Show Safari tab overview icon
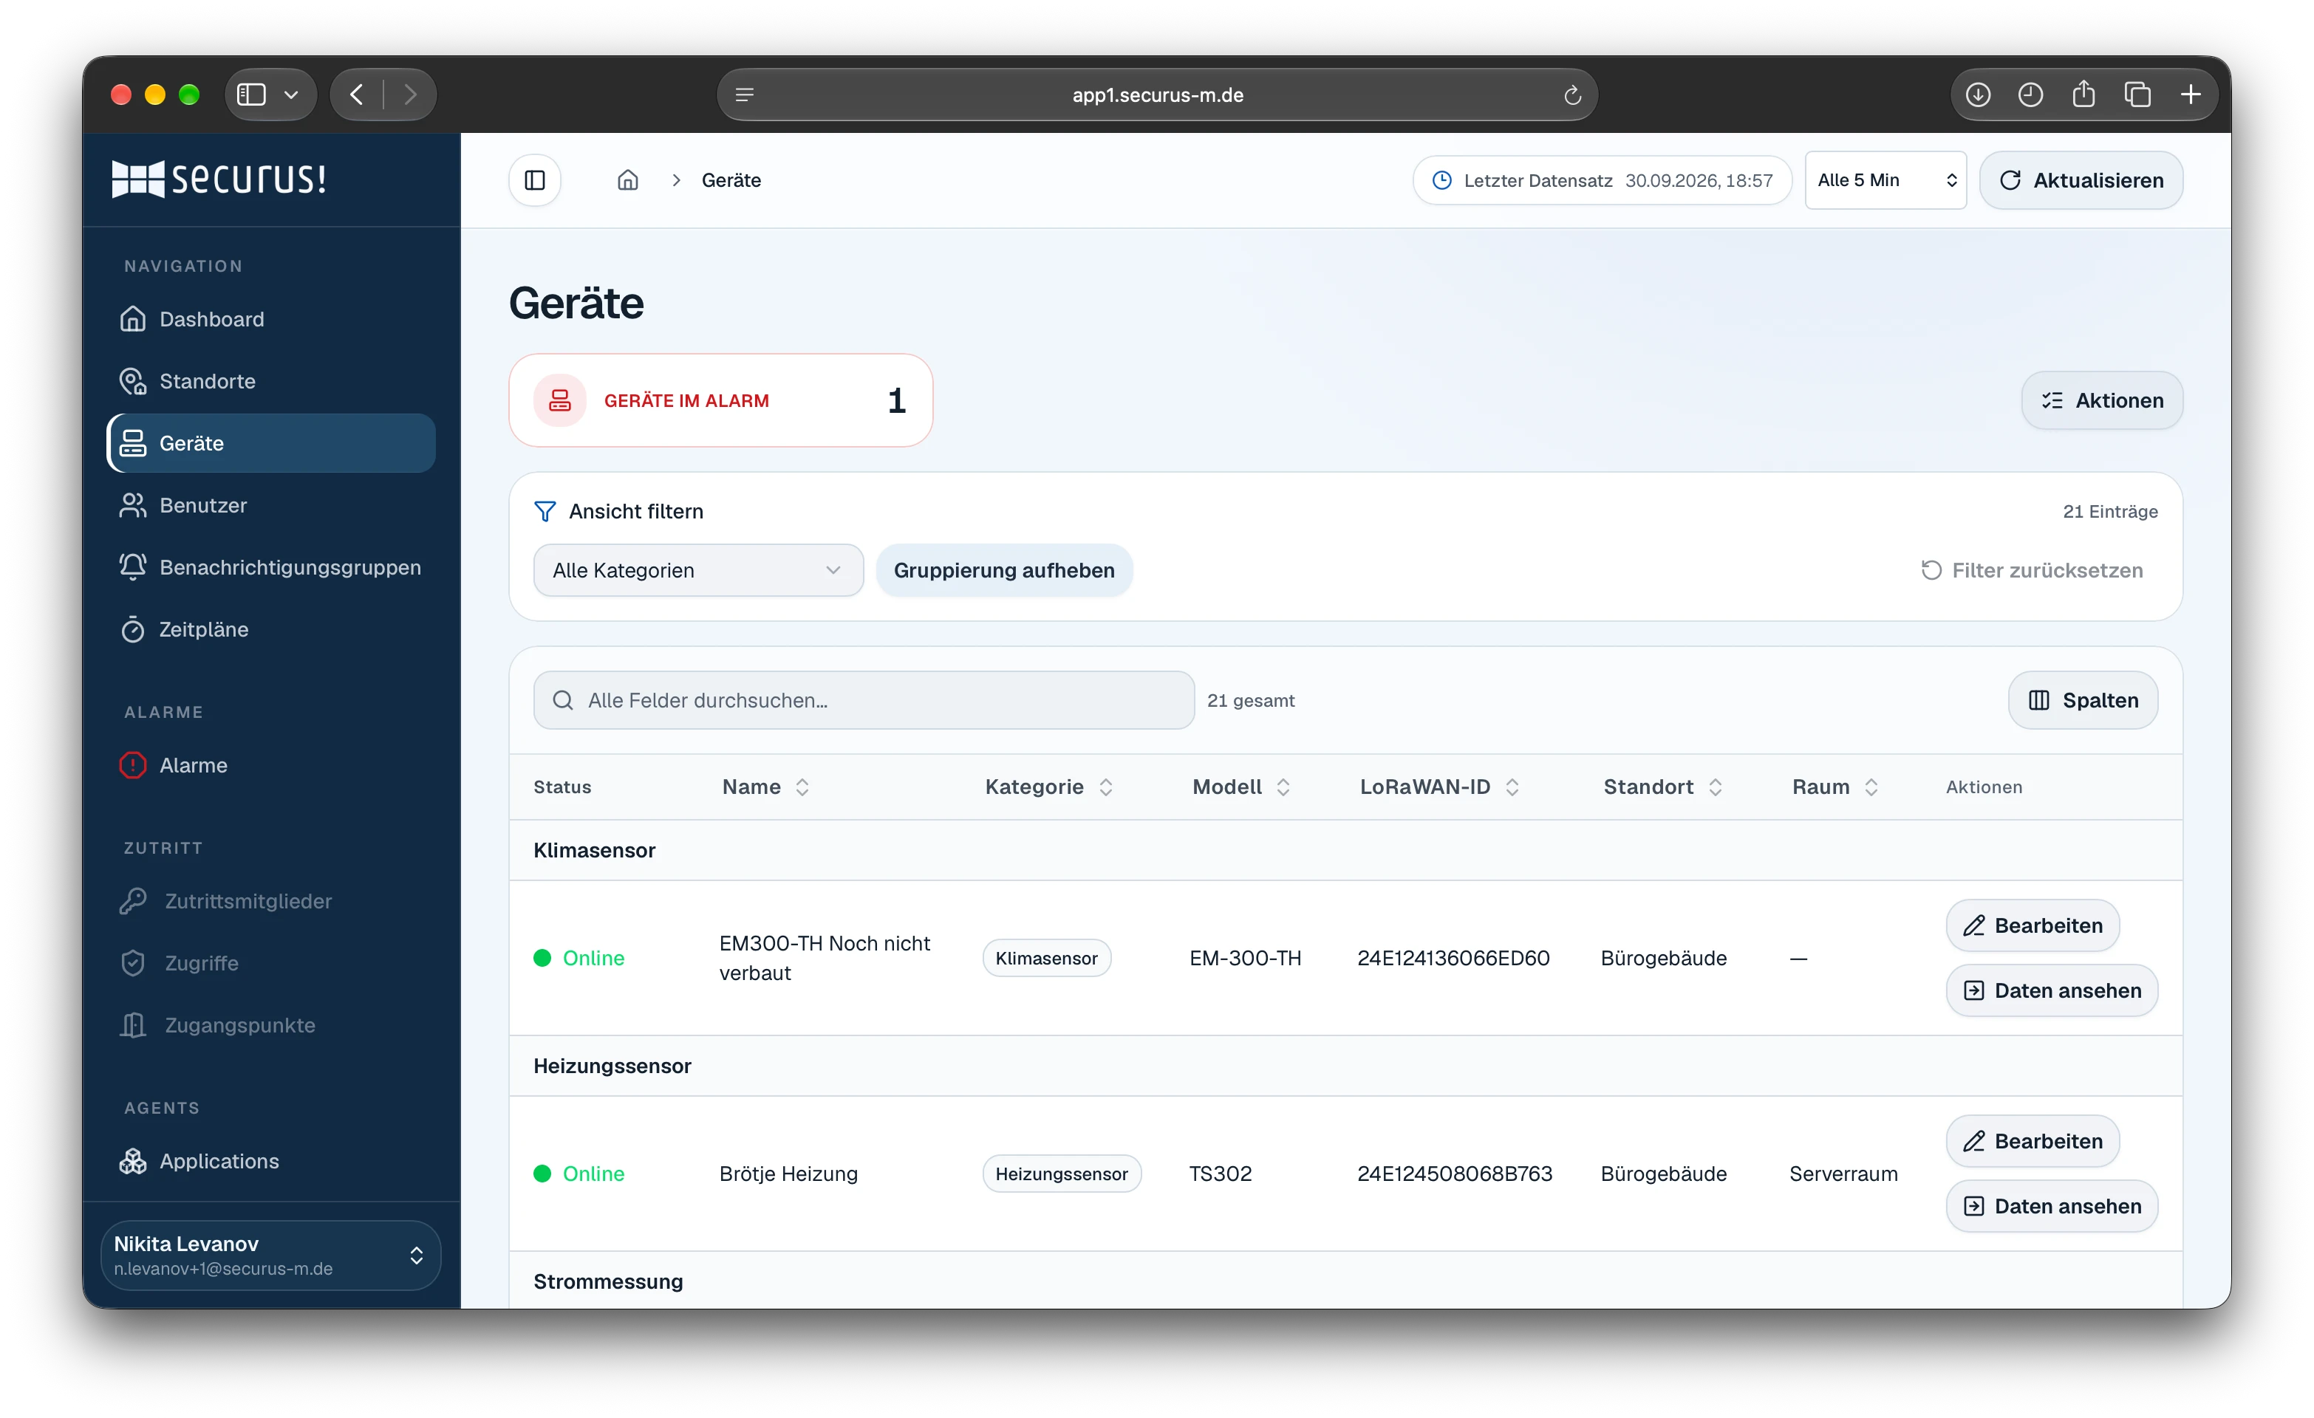The image size is (2314, 1418). tap(2137, 95)
